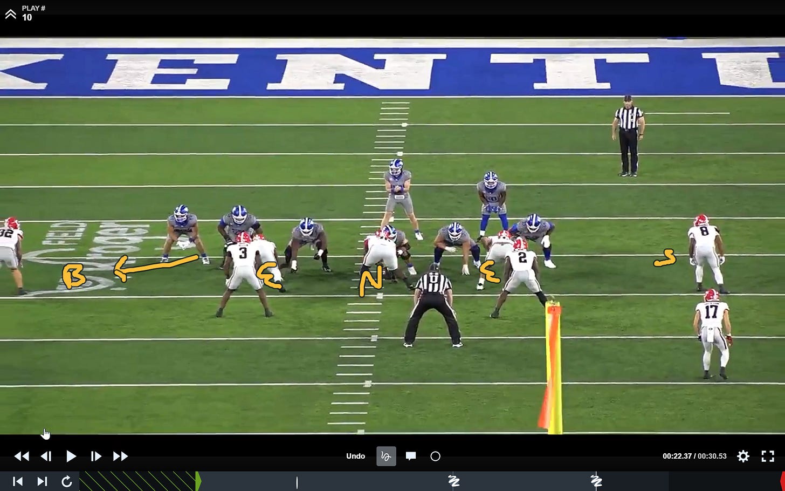Select the circle drawing tool
The image size is (785, 491).
436,456
